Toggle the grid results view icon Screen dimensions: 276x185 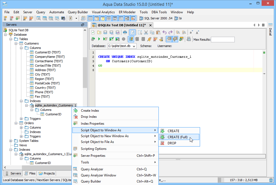pyautogui.click(x=169, y=39)
